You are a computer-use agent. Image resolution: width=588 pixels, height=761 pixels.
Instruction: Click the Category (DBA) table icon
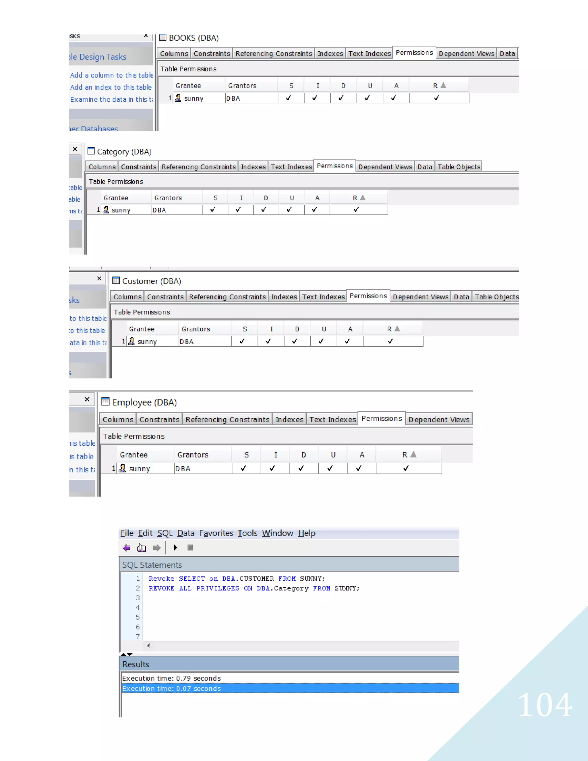(91, 151)
